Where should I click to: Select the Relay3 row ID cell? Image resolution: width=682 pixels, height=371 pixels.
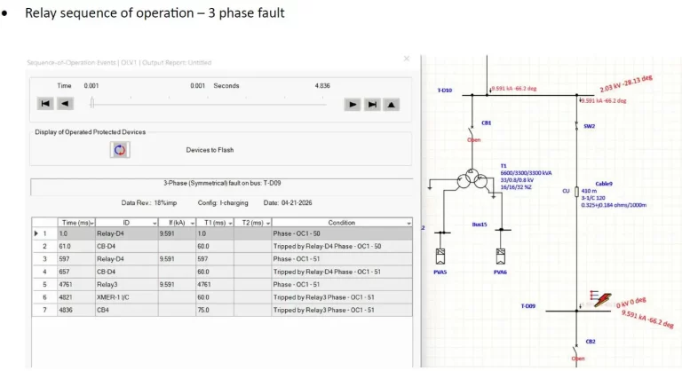(127, 284)
